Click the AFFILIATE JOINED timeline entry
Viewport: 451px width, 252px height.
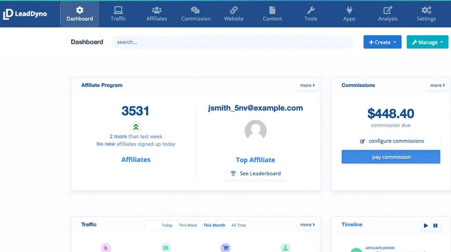coord(380,248)
